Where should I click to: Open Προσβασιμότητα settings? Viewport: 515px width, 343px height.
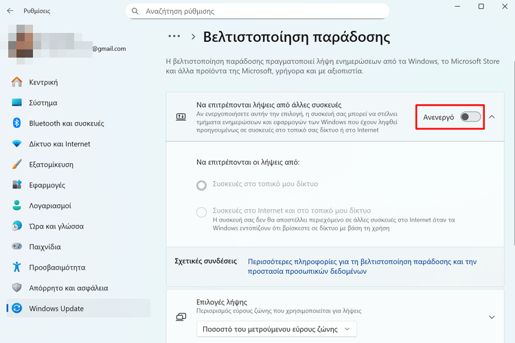tap(57, 268)
